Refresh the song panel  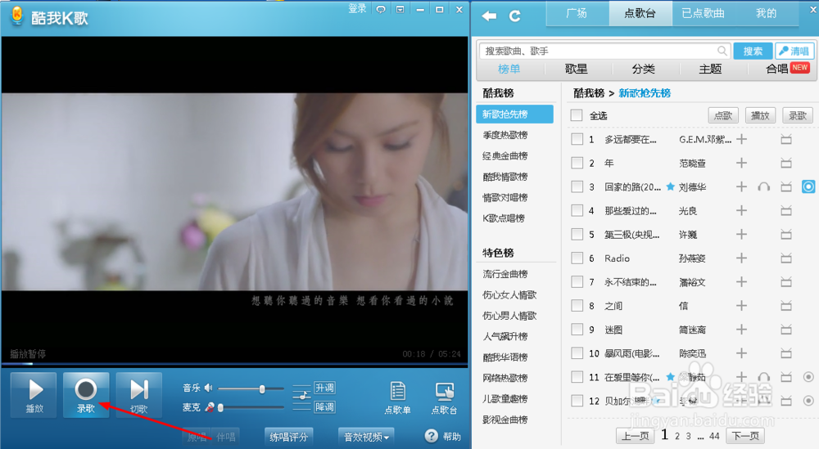coord(515,16)
